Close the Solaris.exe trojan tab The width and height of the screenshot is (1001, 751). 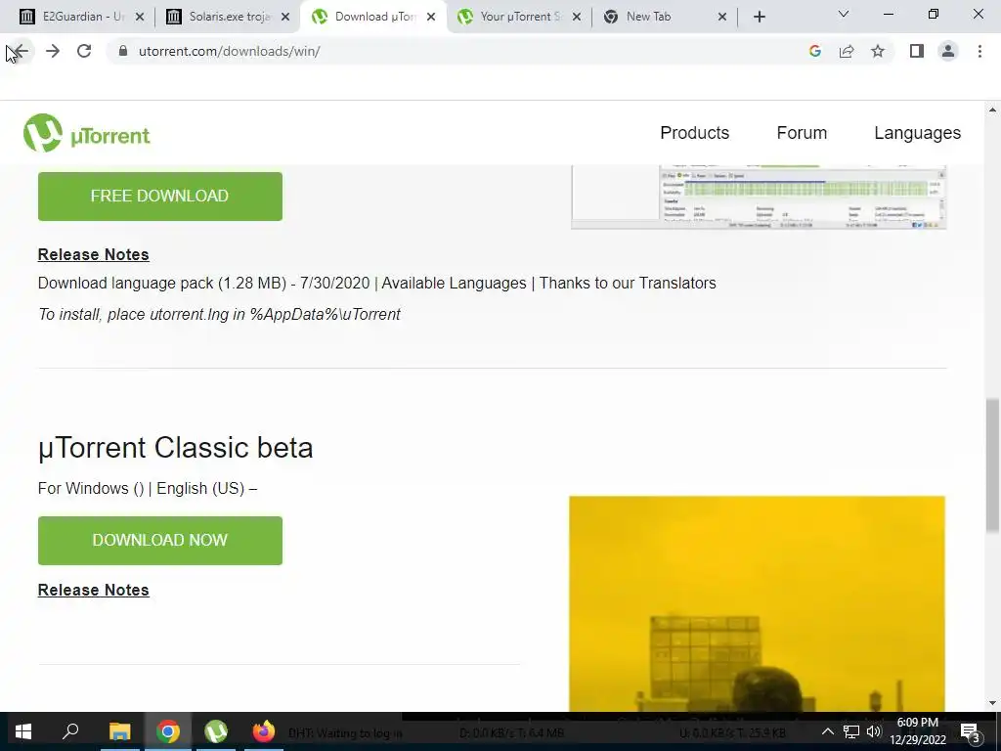(285, 18)
